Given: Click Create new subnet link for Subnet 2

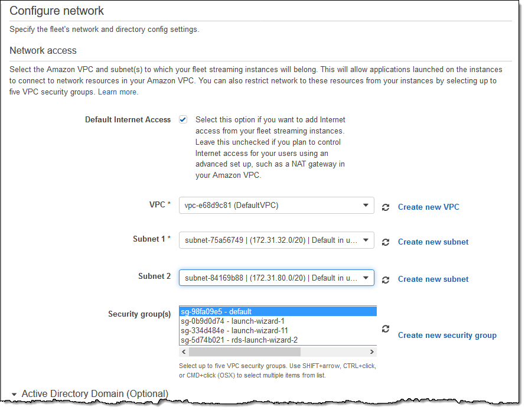Looking at the screenshot, I should 433,279.
